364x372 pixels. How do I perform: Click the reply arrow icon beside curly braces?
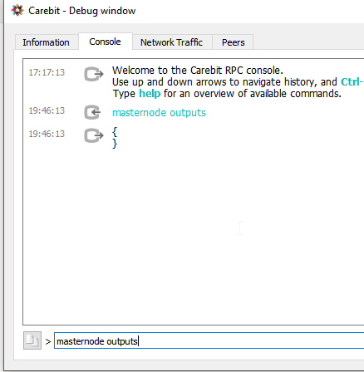click(94, 135)
